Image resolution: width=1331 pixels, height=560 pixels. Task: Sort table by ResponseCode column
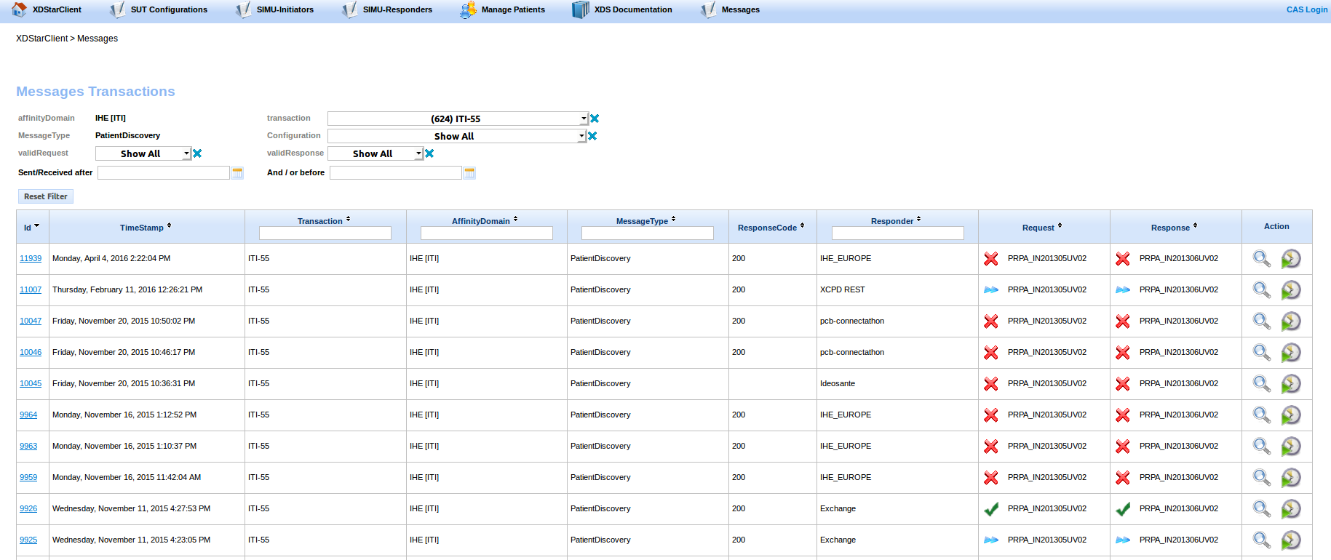[x=771, y=228]
